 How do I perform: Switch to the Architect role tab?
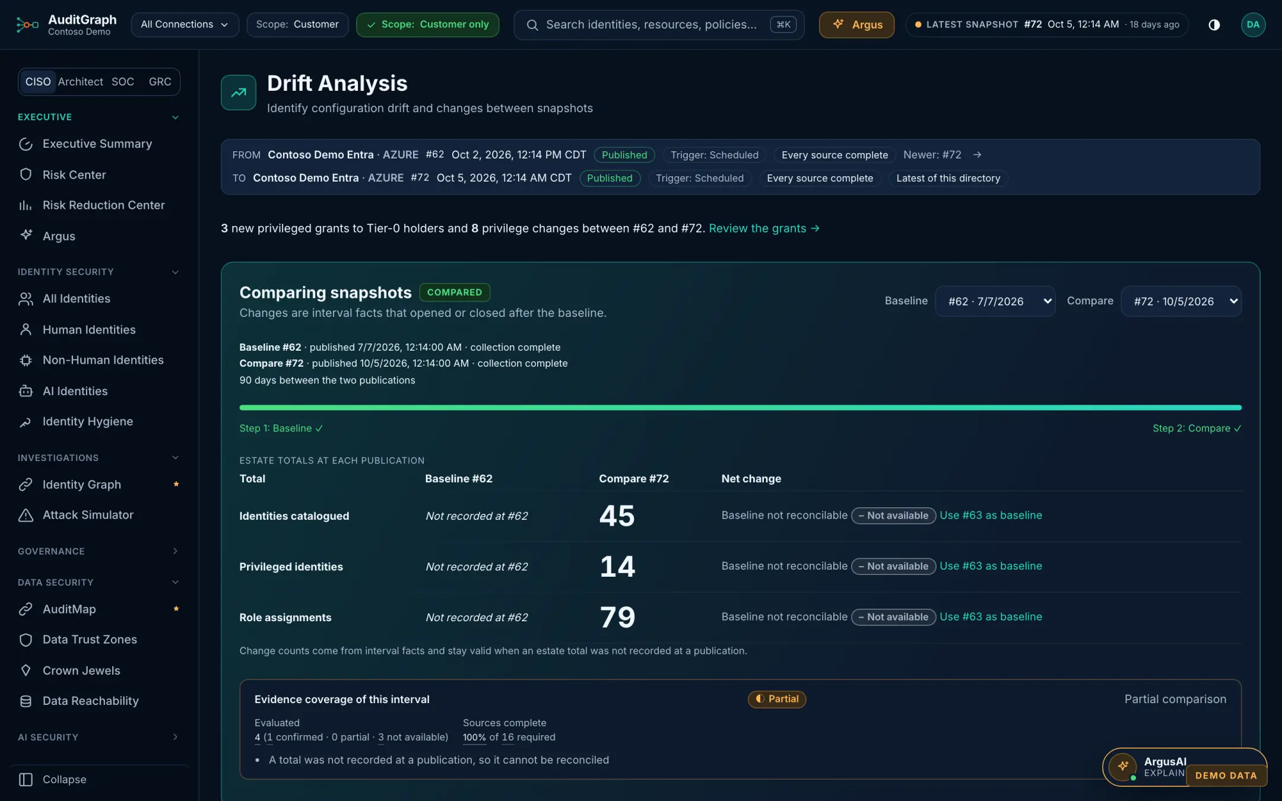click(81, 81)
